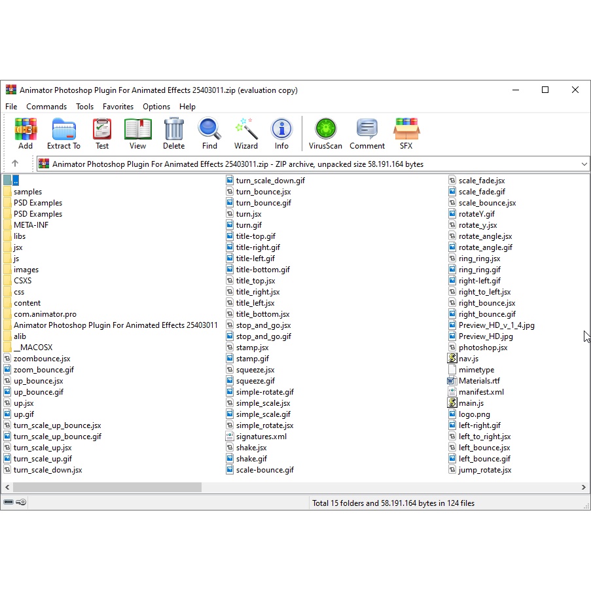Launch the Find search tool
Viewport: 591px width, 591px height.
click(x=209, y=134)
